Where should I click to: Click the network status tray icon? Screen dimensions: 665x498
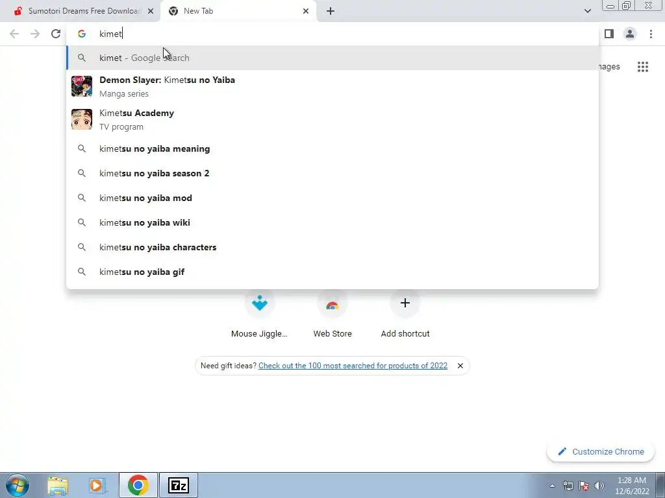[568, 486]
